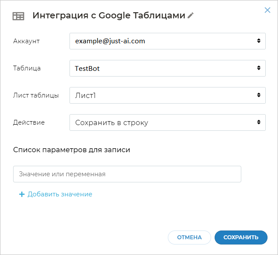
Task: Close the Google Sheets integration dialog
Action: point(268,10)
